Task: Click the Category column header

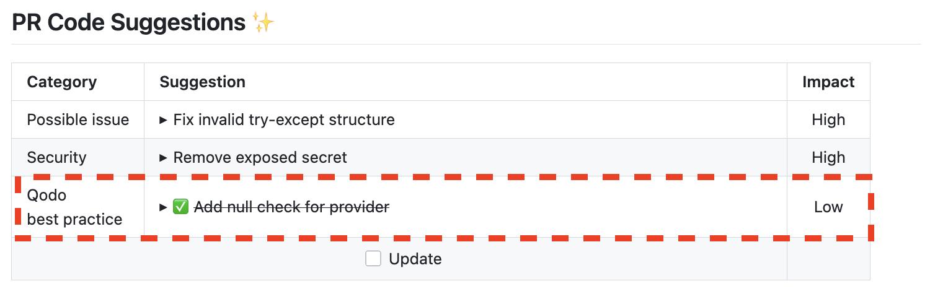Action: pos(62,82)
